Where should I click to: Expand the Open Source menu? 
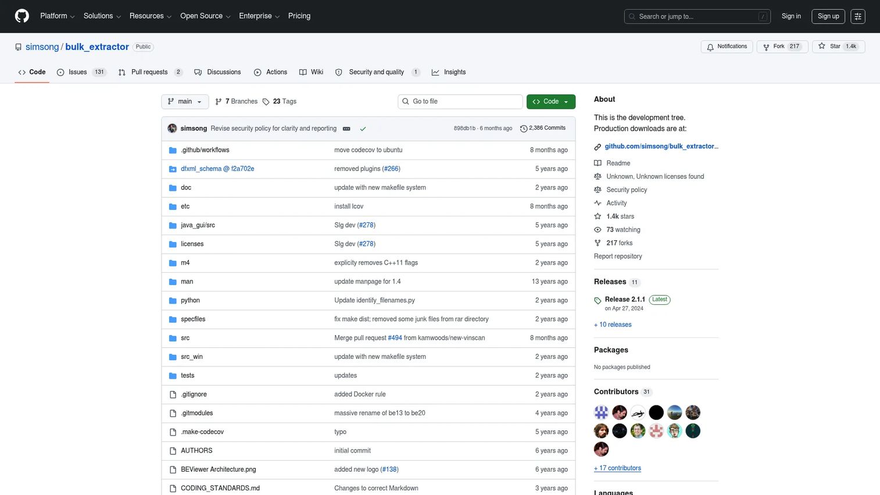tap(205, 16)
